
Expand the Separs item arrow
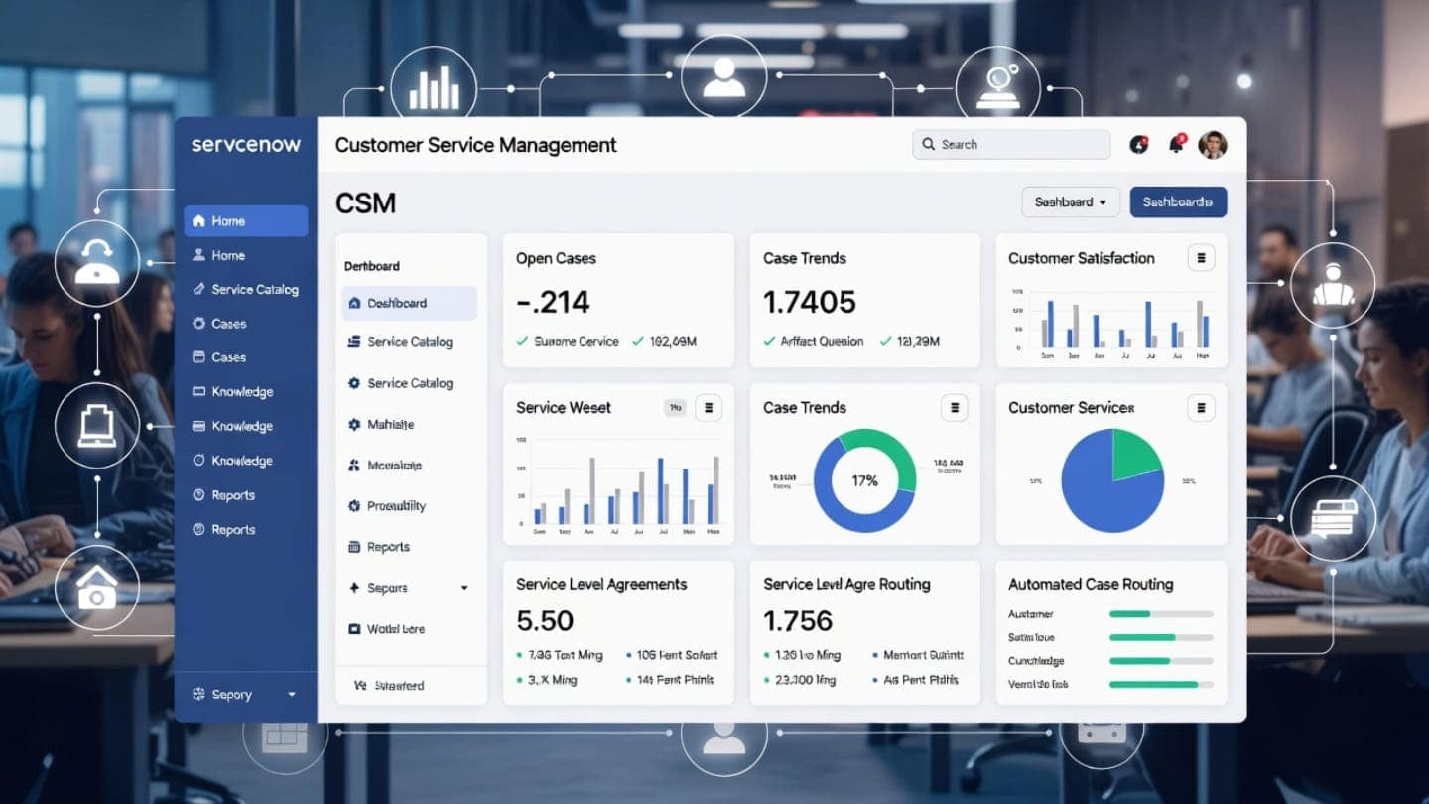pos(463,588)
